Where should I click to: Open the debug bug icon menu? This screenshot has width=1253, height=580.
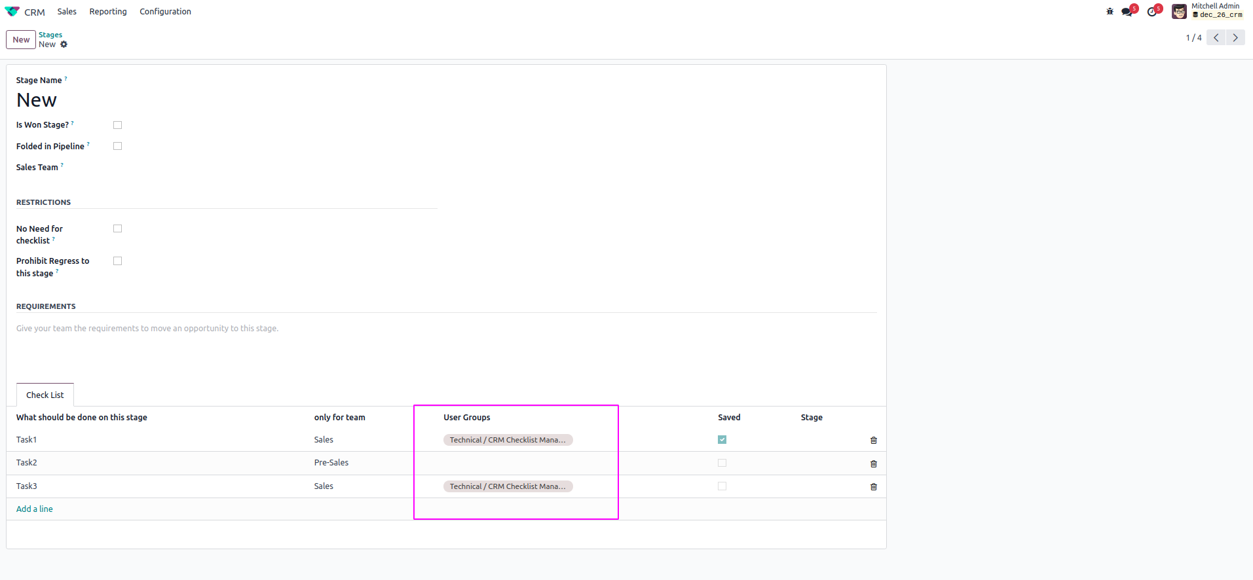(1110, 12)
